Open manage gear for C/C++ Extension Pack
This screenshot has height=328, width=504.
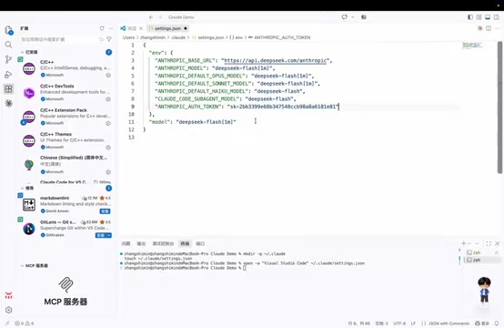[108, 123]
